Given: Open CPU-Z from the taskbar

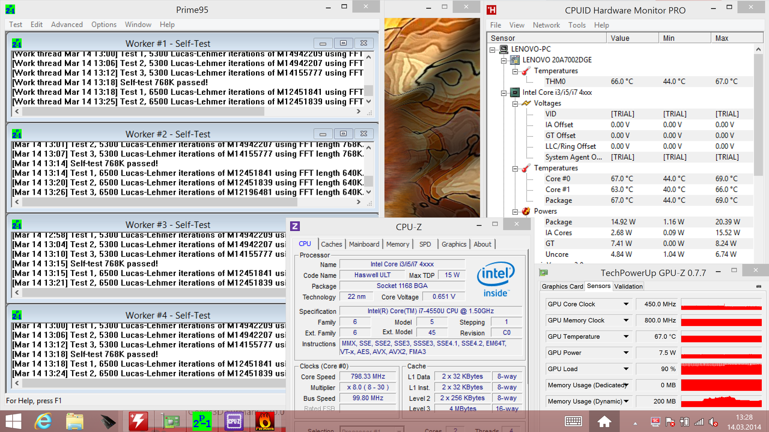Looking at the screenshot, I should click(234, 421).
